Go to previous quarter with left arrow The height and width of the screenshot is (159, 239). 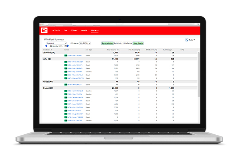point(45,46)
